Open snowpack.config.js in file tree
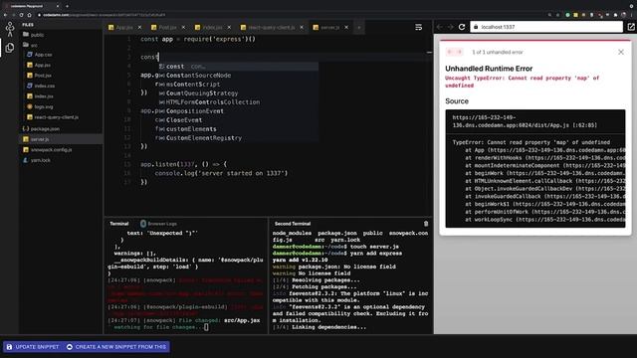Viewport: 637px width, 358px height. pos(47,150)
